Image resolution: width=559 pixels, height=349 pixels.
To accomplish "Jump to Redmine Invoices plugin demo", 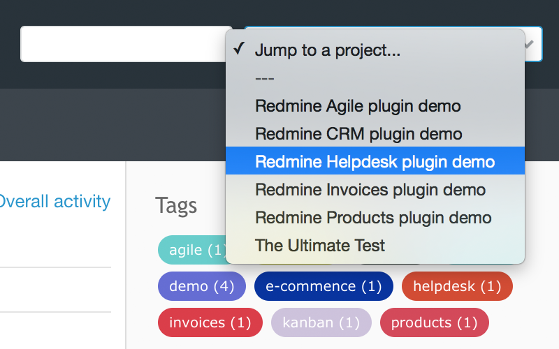I will coord(370,190).
